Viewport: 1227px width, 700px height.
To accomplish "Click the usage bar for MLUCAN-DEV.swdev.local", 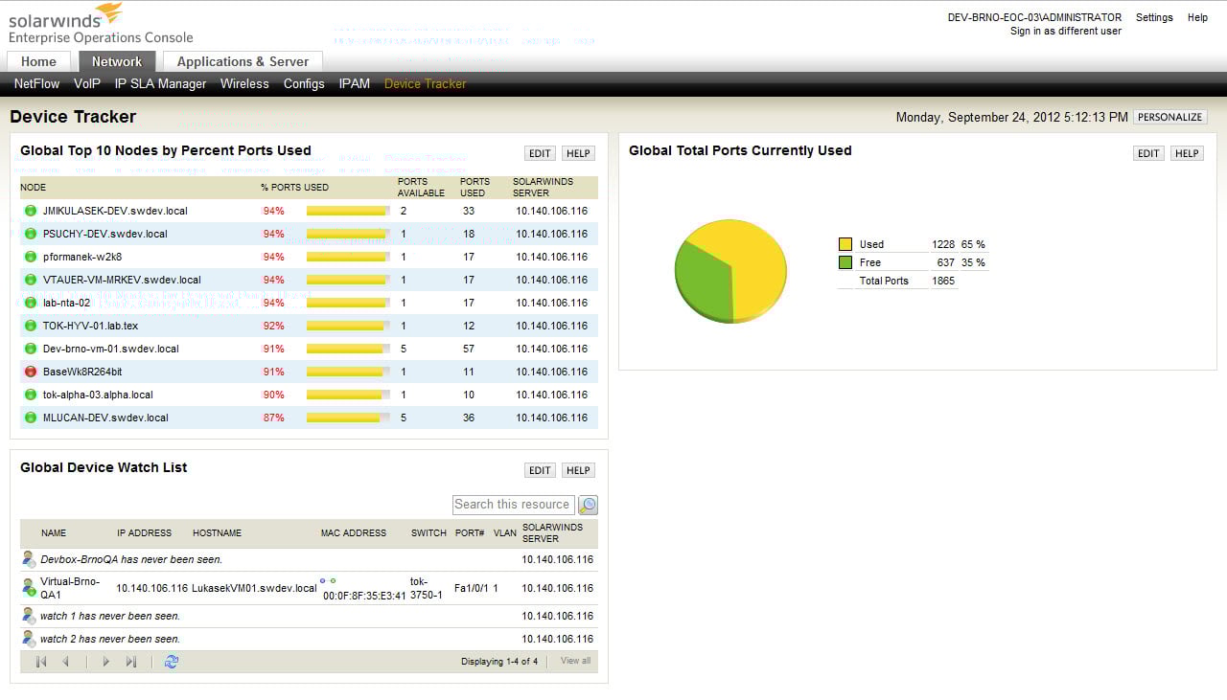I will 348,418.
